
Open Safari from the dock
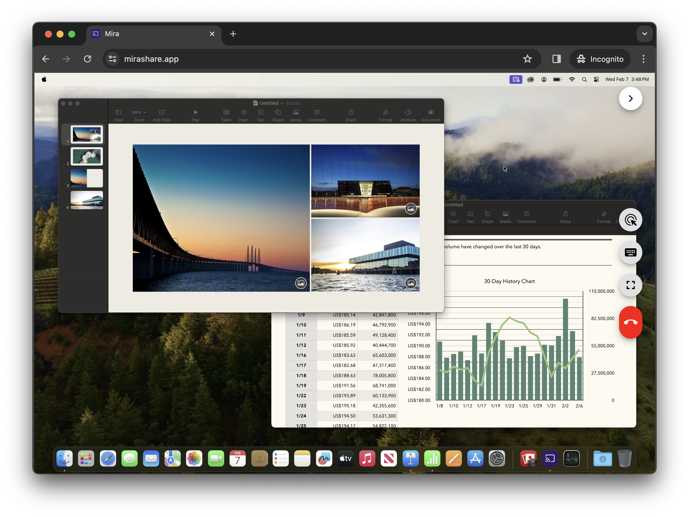coord(108,458)
